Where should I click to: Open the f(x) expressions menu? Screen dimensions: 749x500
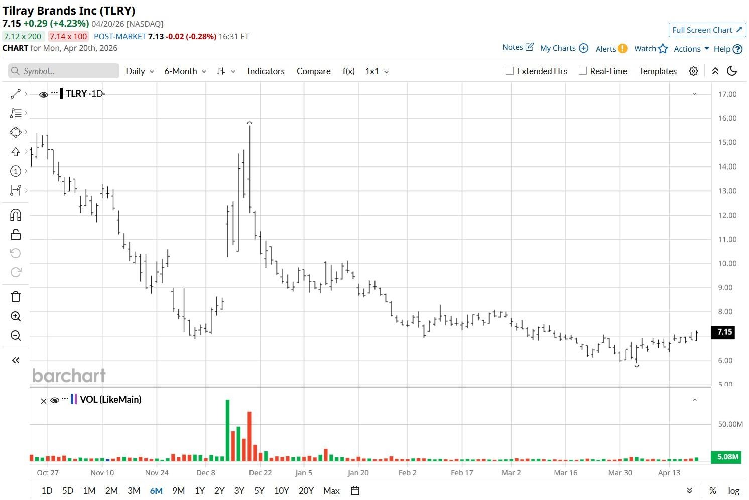[x=349, y=71]
